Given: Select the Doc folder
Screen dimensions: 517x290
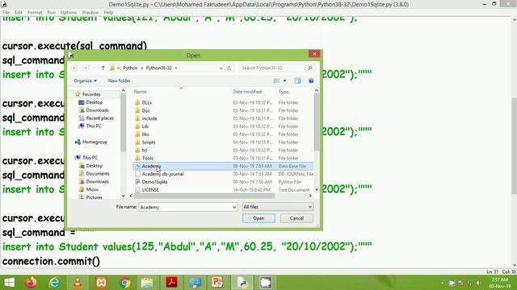Looking at the screenshot, I should 145,110.
